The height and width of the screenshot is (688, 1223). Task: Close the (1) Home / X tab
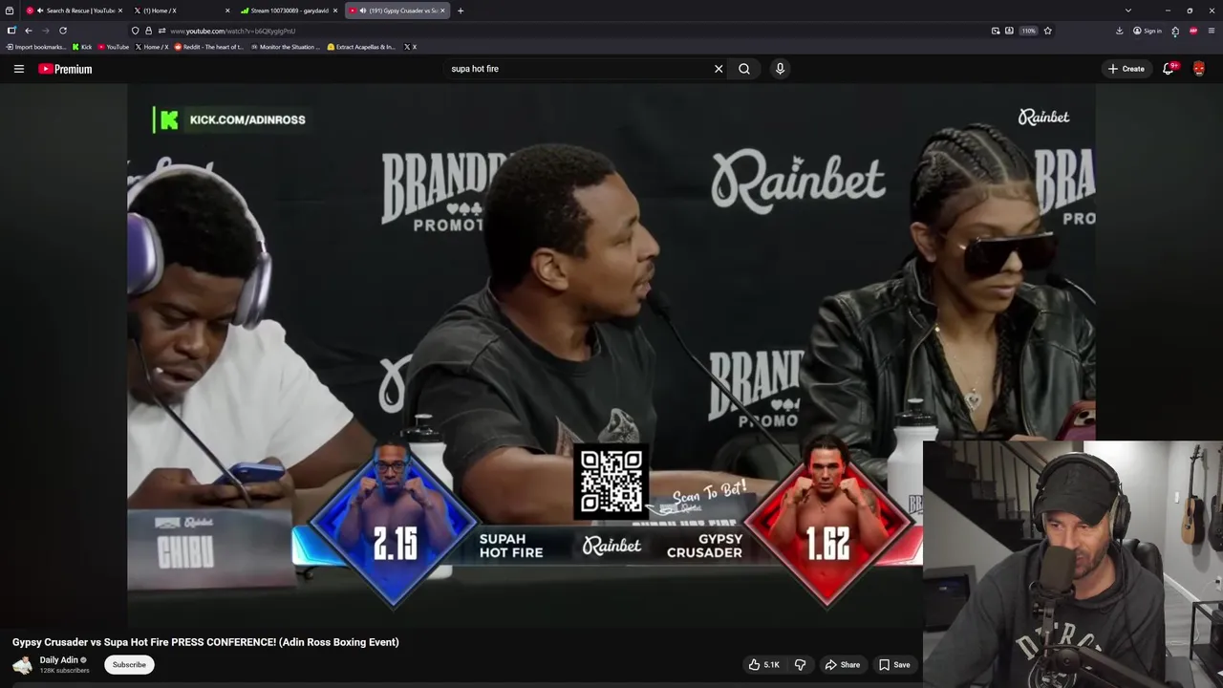point(227,11)
